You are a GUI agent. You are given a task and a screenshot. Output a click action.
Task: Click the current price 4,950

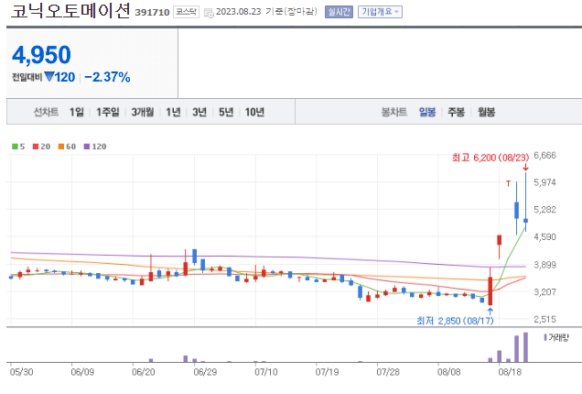(41, 55)
